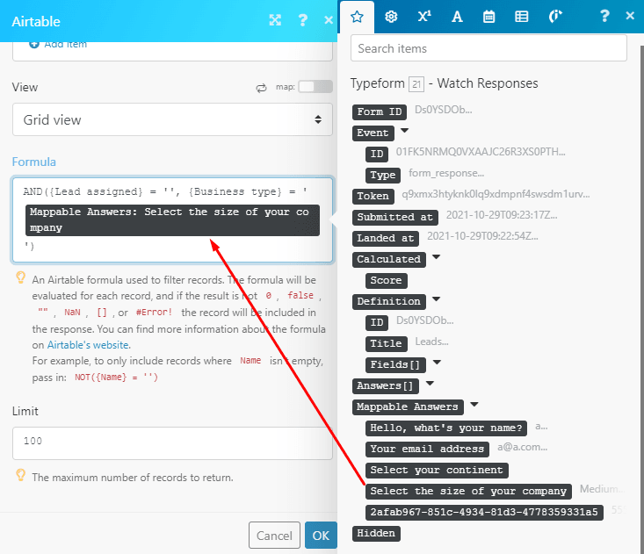Open the Grid view dropdown
The width and height of the screenshot is (644, 554).
[x=172, y=119]
